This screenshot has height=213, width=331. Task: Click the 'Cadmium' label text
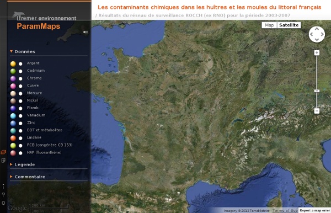36,71
